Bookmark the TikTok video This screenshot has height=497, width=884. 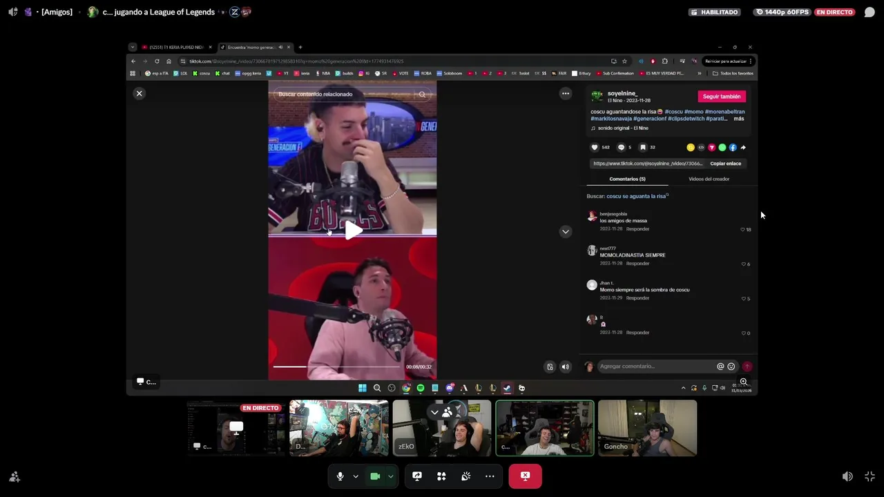click(643, 147)
